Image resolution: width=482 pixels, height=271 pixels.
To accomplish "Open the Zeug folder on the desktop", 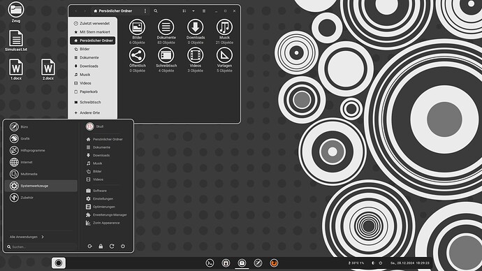I will tap(16, 12).
